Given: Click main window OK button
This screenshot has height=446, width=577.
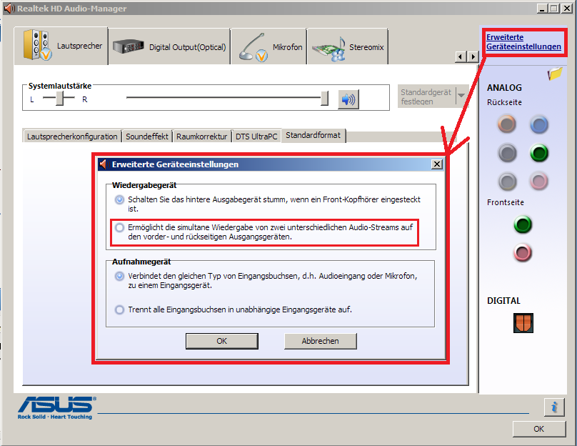Looking at the screenshot, I should click(x=538, y=429).
